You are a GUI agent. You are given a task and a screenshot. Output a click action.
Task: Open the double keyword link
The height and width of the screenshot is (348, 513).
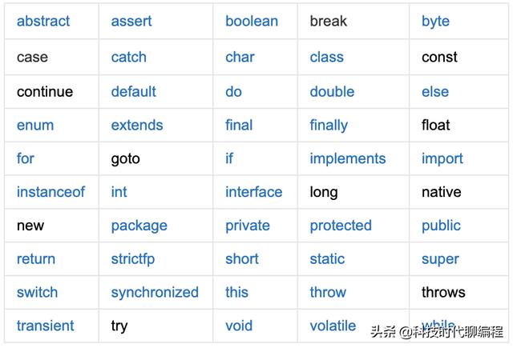click(x=332, y=92)
